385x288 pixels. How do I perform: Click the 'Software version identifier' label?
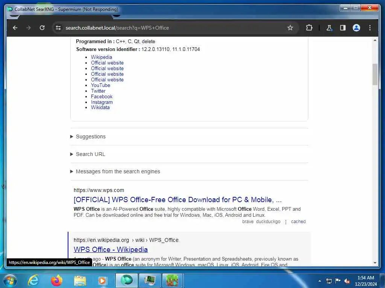[x=108, y=49]
